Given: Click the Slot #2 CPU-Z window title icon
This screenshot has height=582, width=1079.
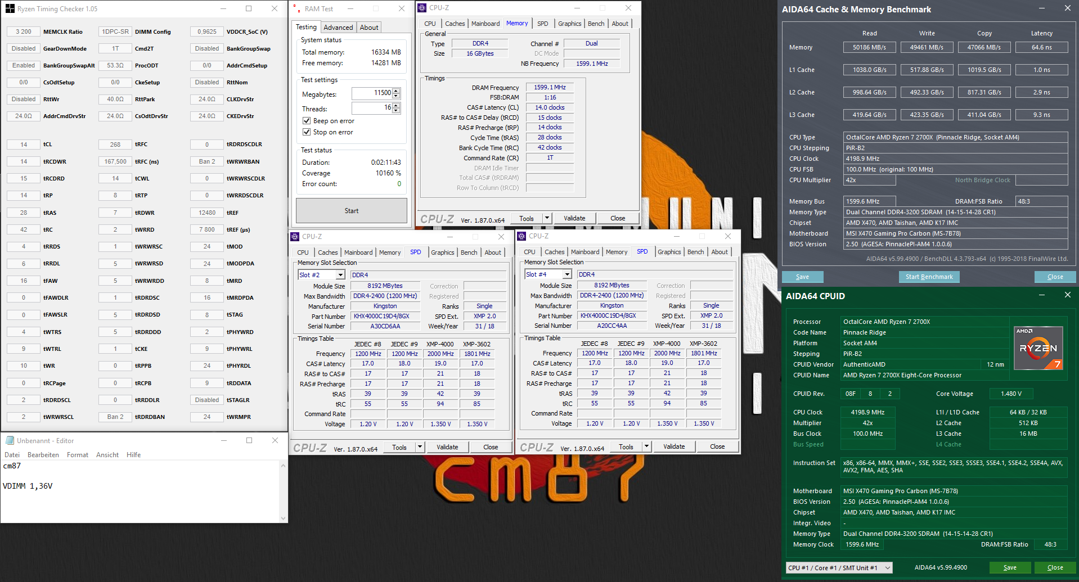Looking at the screenshot, I should [x=295, y=237].
